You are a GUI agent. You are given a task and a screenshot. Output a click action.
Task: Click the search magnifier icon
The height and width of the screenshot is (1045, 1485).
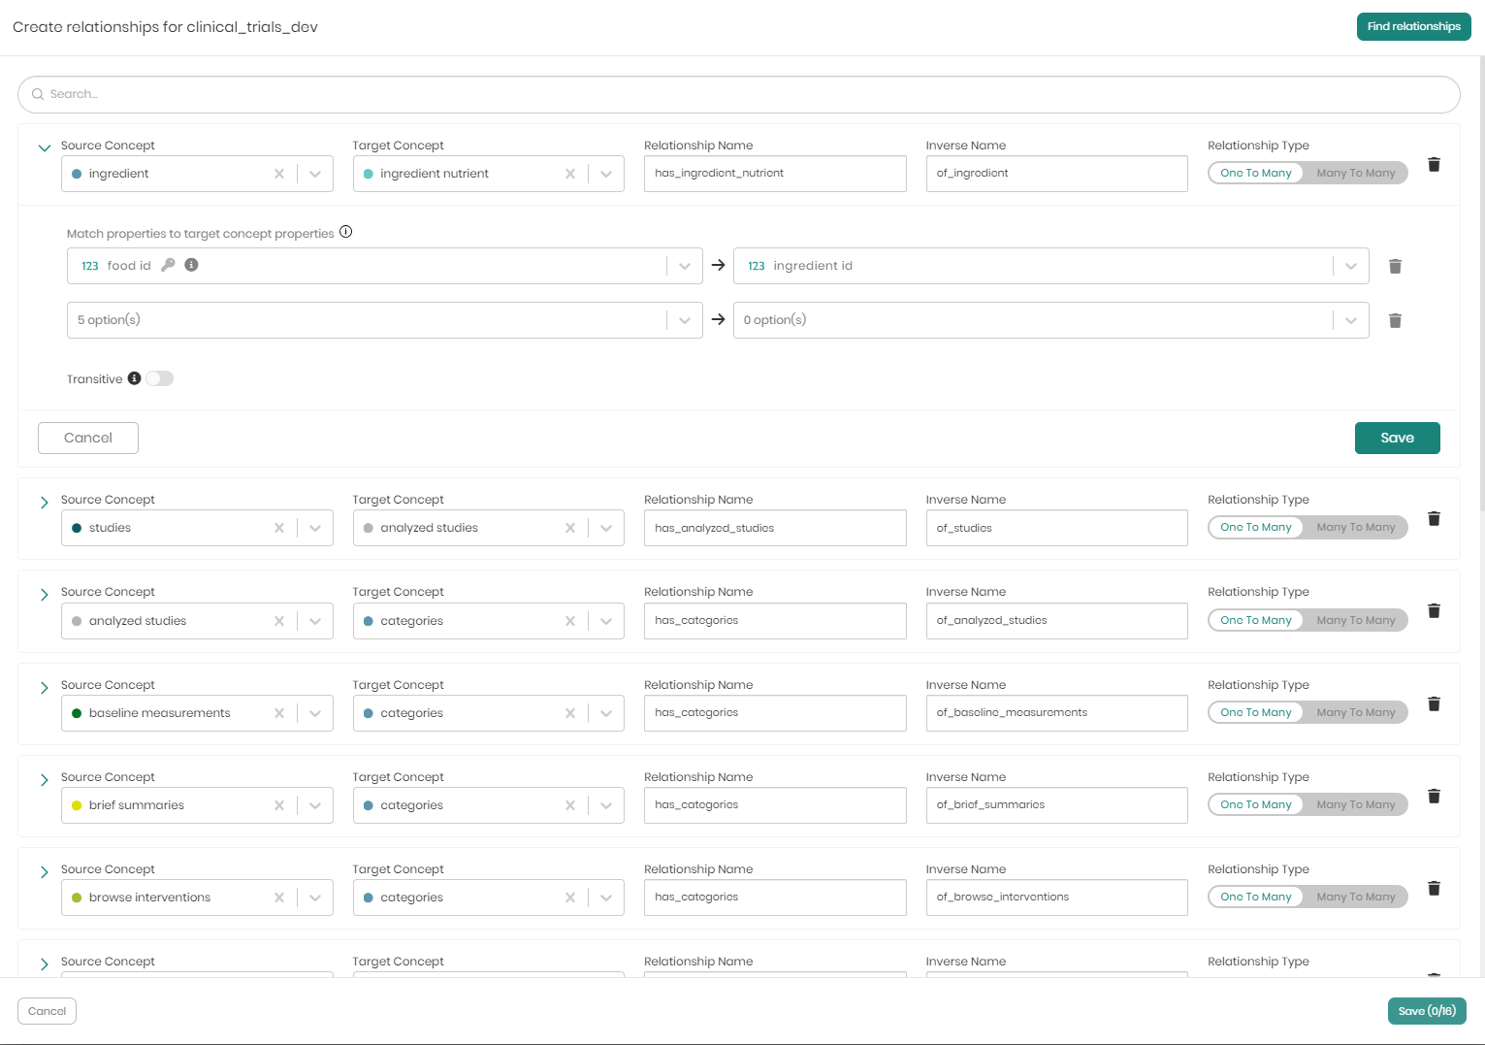click(x=38, y=94)
